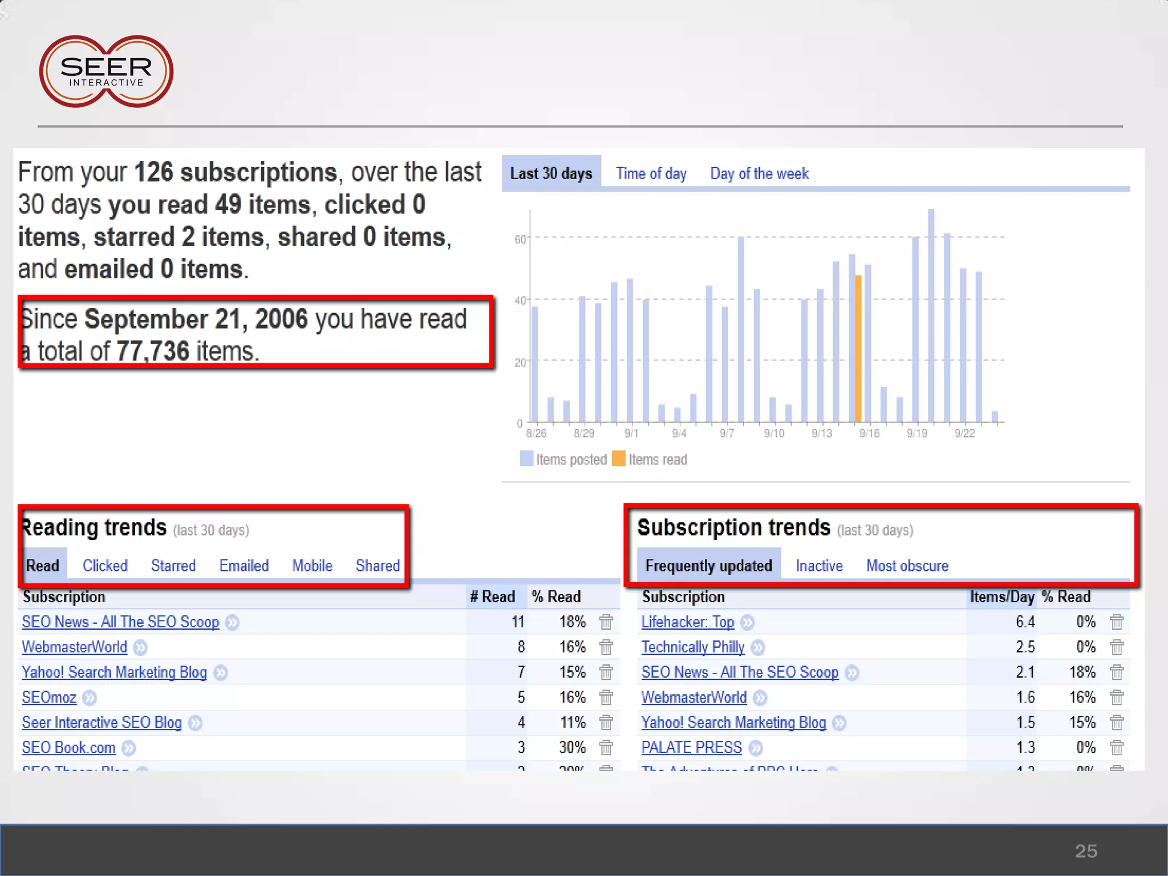Image resolution: width=1168 pixels, height=876 pixels.
Task: Delete WebmasterWorld subscription in Reading trends
Action: click(606, 647)
